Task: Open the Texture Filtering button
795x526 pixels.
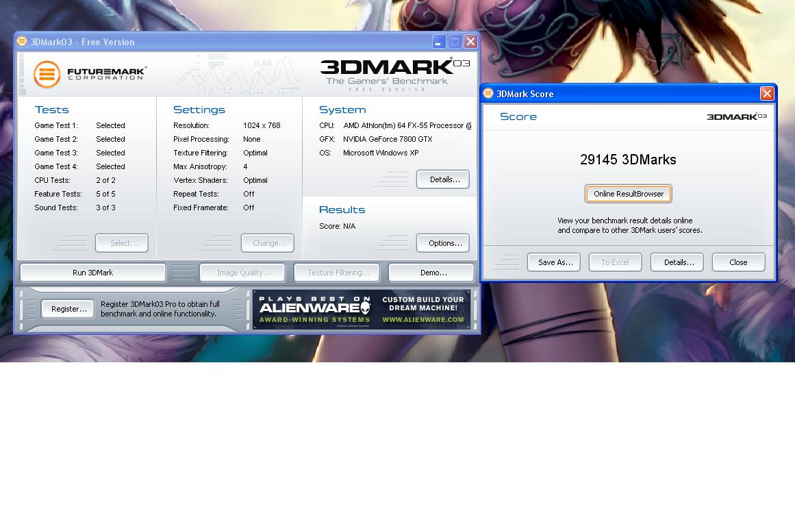Action: 337,273
